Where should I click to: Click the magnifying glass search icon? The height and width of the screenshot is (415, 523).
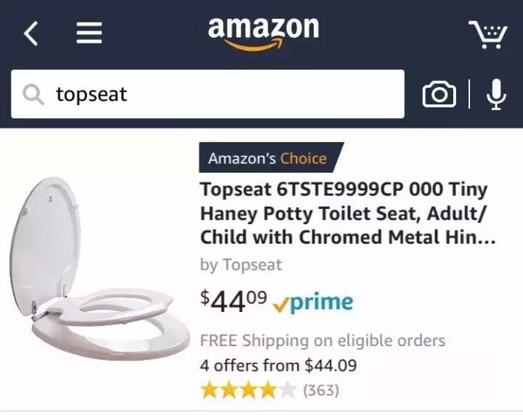33,94
